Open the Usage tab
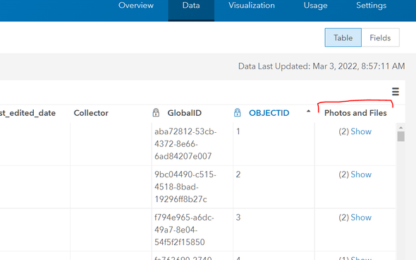This screenshot has width=416, height=260. tap(315, 6)
